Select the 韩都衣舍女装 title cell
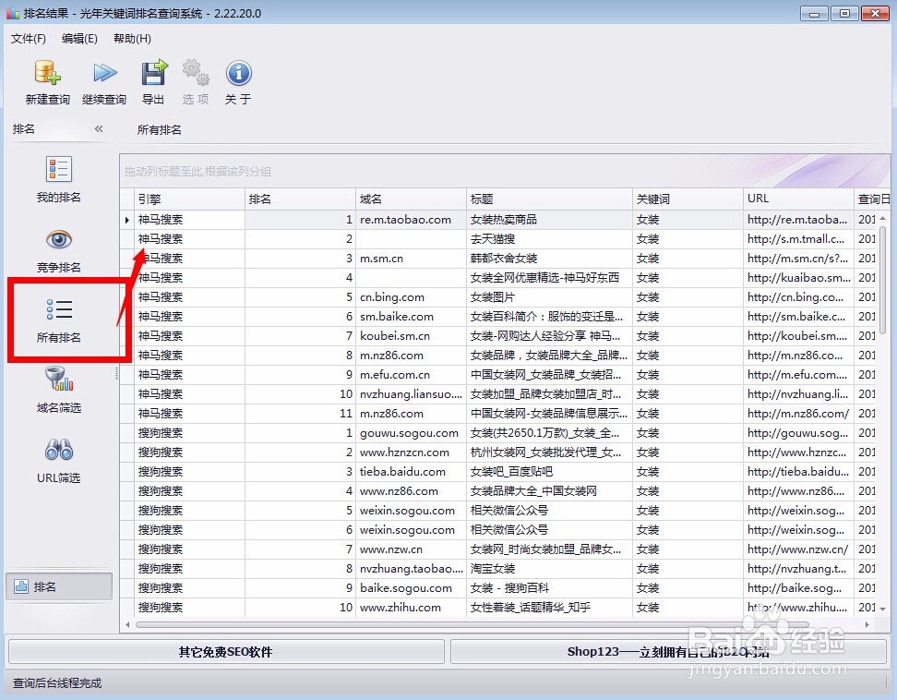Image resolution: width=897 pixels, height=700 pixels. point(549,259)
